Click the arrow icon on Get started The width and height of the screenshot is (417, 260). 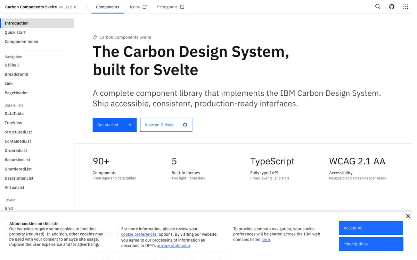coord(129,125)
